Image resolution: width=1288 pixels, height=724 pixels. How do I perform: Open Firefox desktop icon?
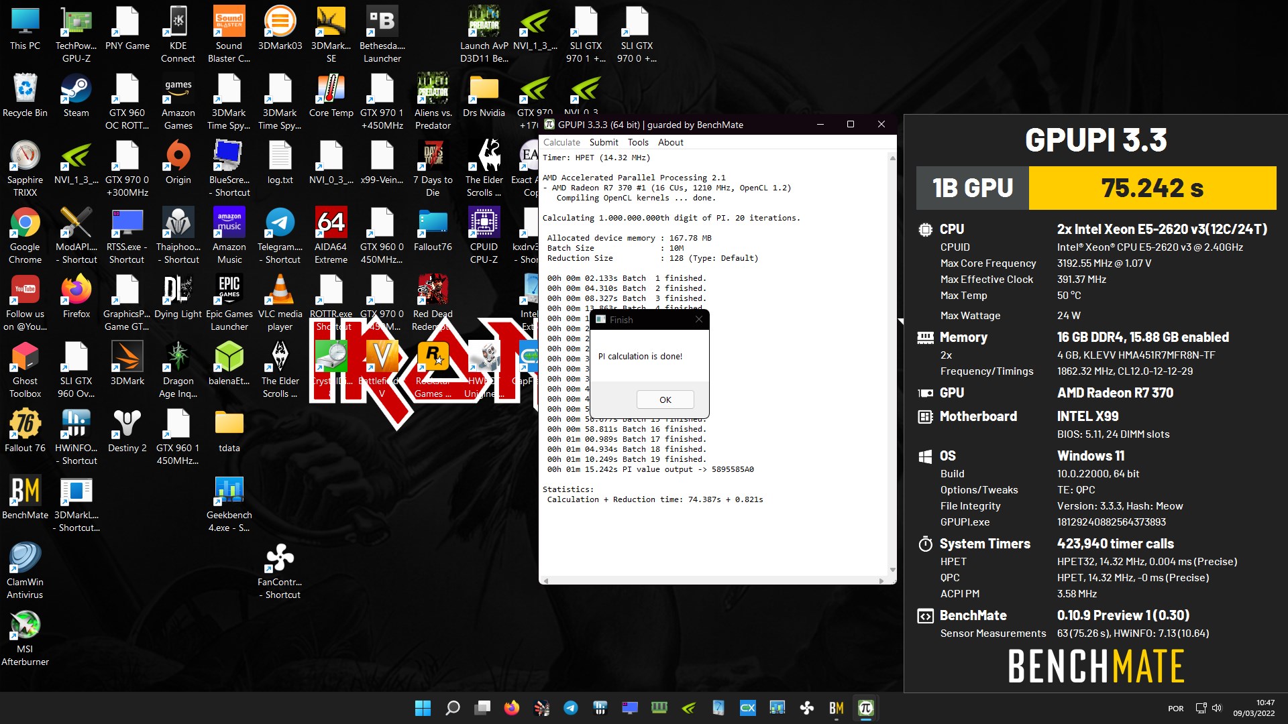[x=76, y=298]
